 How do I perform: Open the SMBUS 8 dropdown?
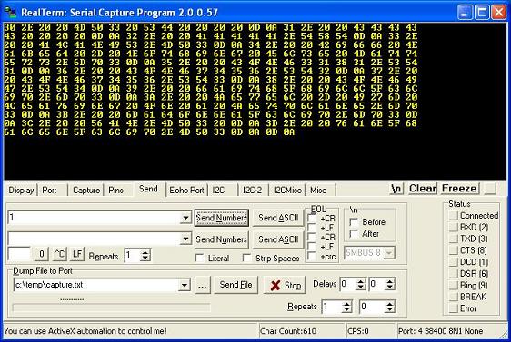pyautogui.click(x=389, y=253)
